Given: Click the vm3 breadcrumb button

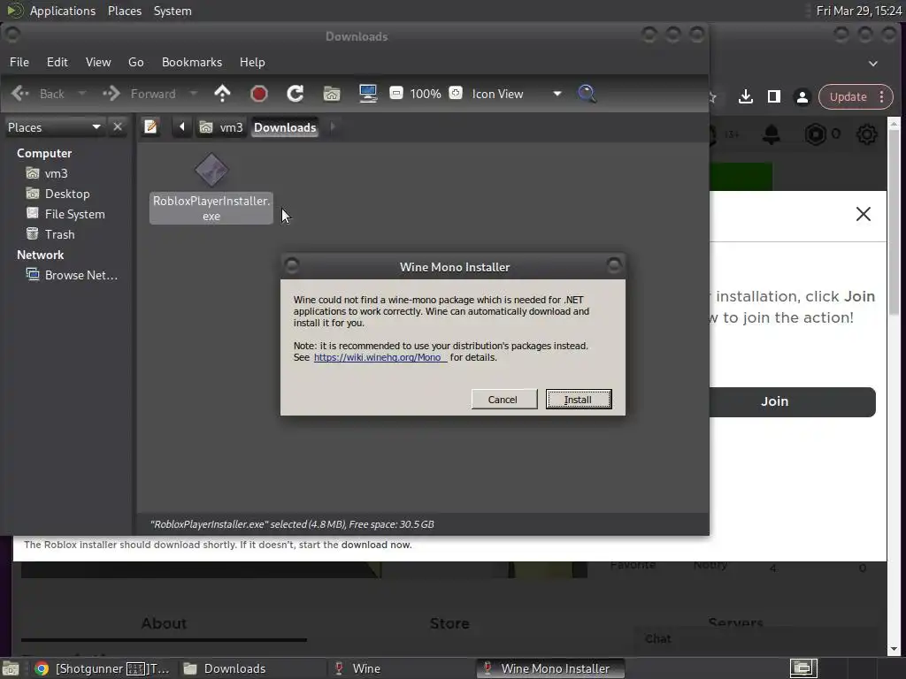Looking at the screenshot, I should 221,127.
